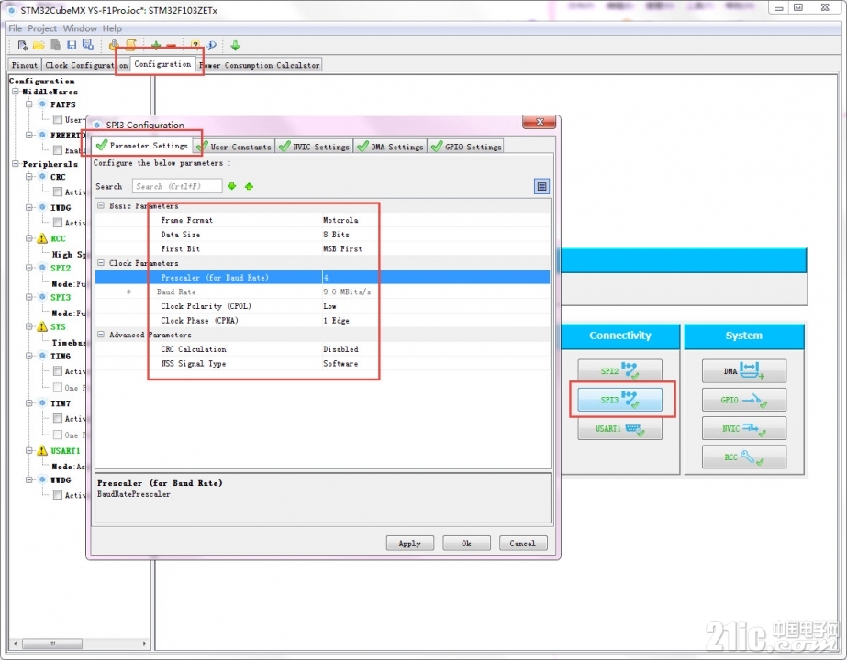This screenshot has width=847, height=660.
Task: Click the warning icon beside SYS in tree
Action: pos(42,326)
